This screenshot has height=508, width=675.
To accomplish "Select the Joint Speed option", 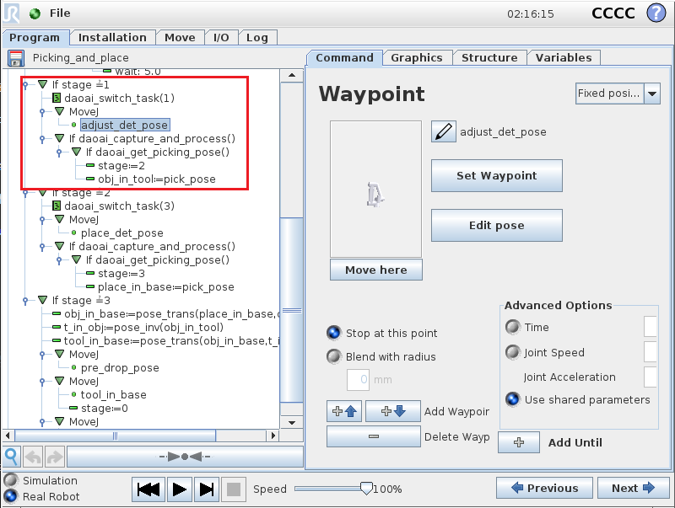I will tap(513, 352).
